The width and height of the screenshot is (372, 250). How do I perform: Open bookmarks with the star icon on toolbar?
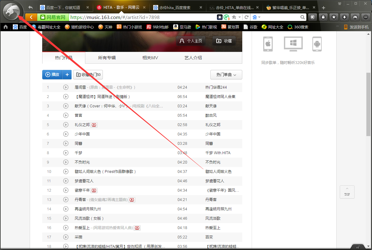click(334, 17)
